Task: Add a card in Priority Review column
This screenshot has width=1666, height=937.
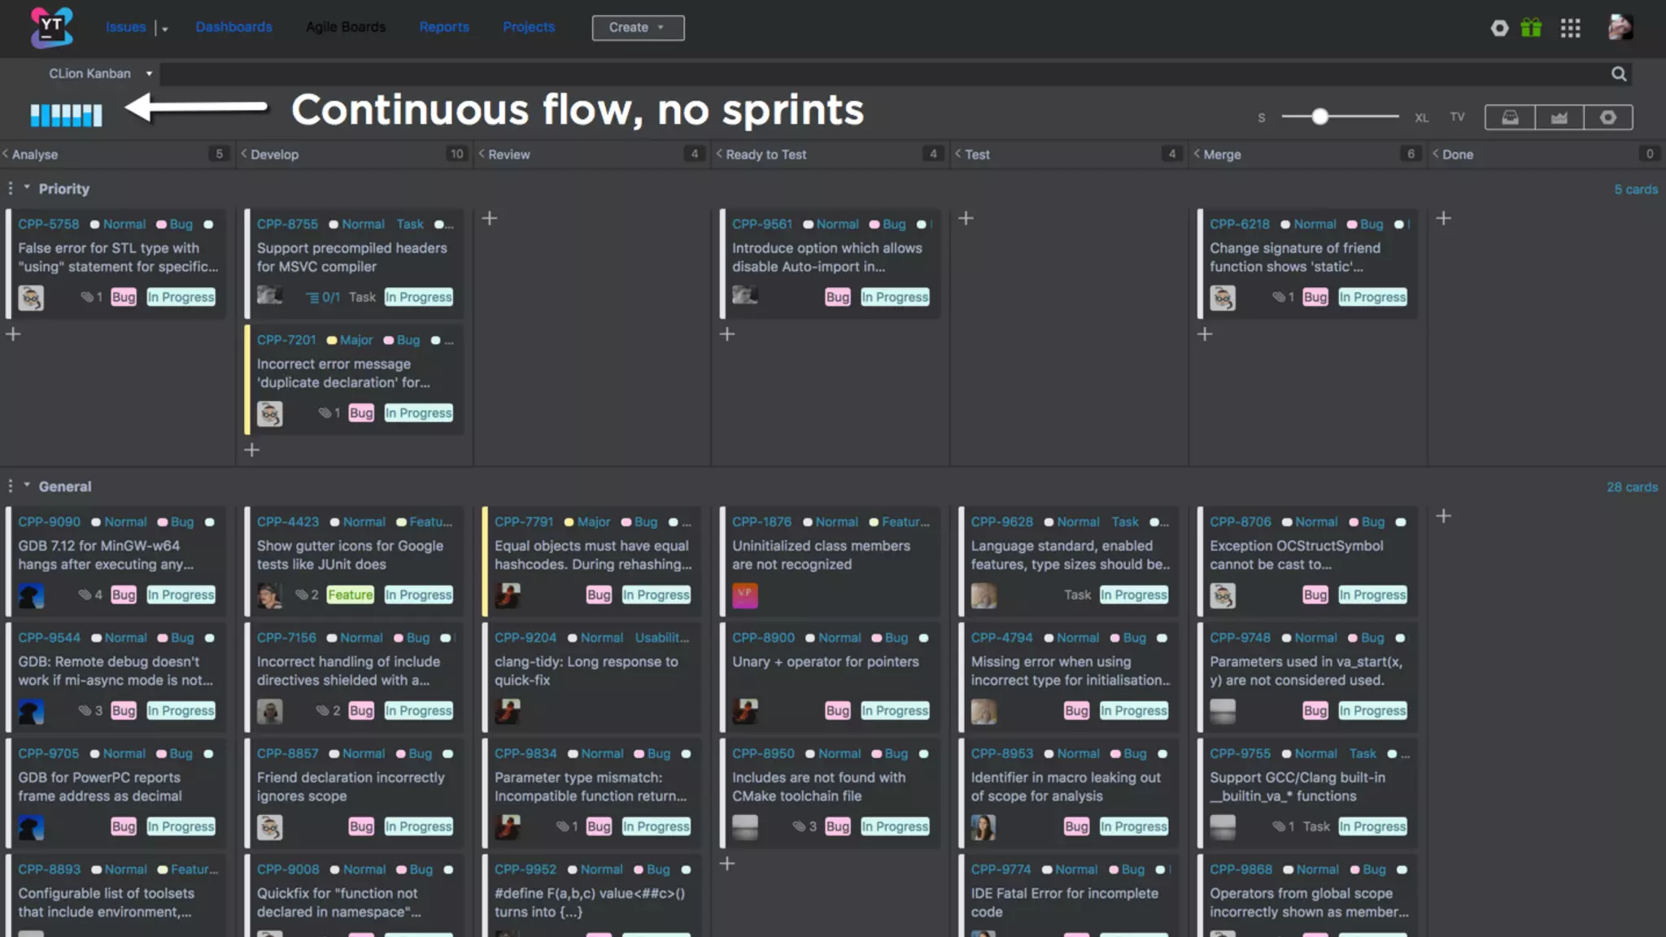Action: click(x=490, y=218)
